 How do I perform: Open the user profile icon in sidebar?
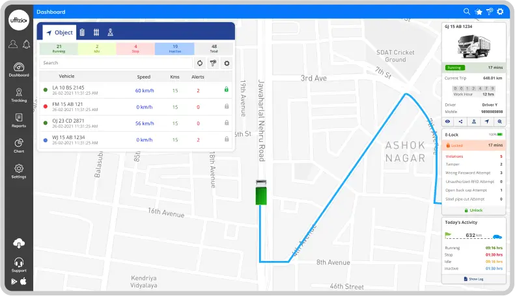pos(12,45)
